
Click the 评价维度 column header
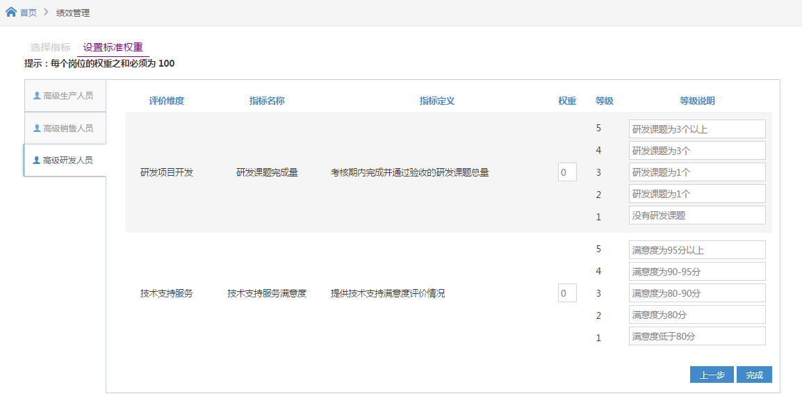point(166,101)
